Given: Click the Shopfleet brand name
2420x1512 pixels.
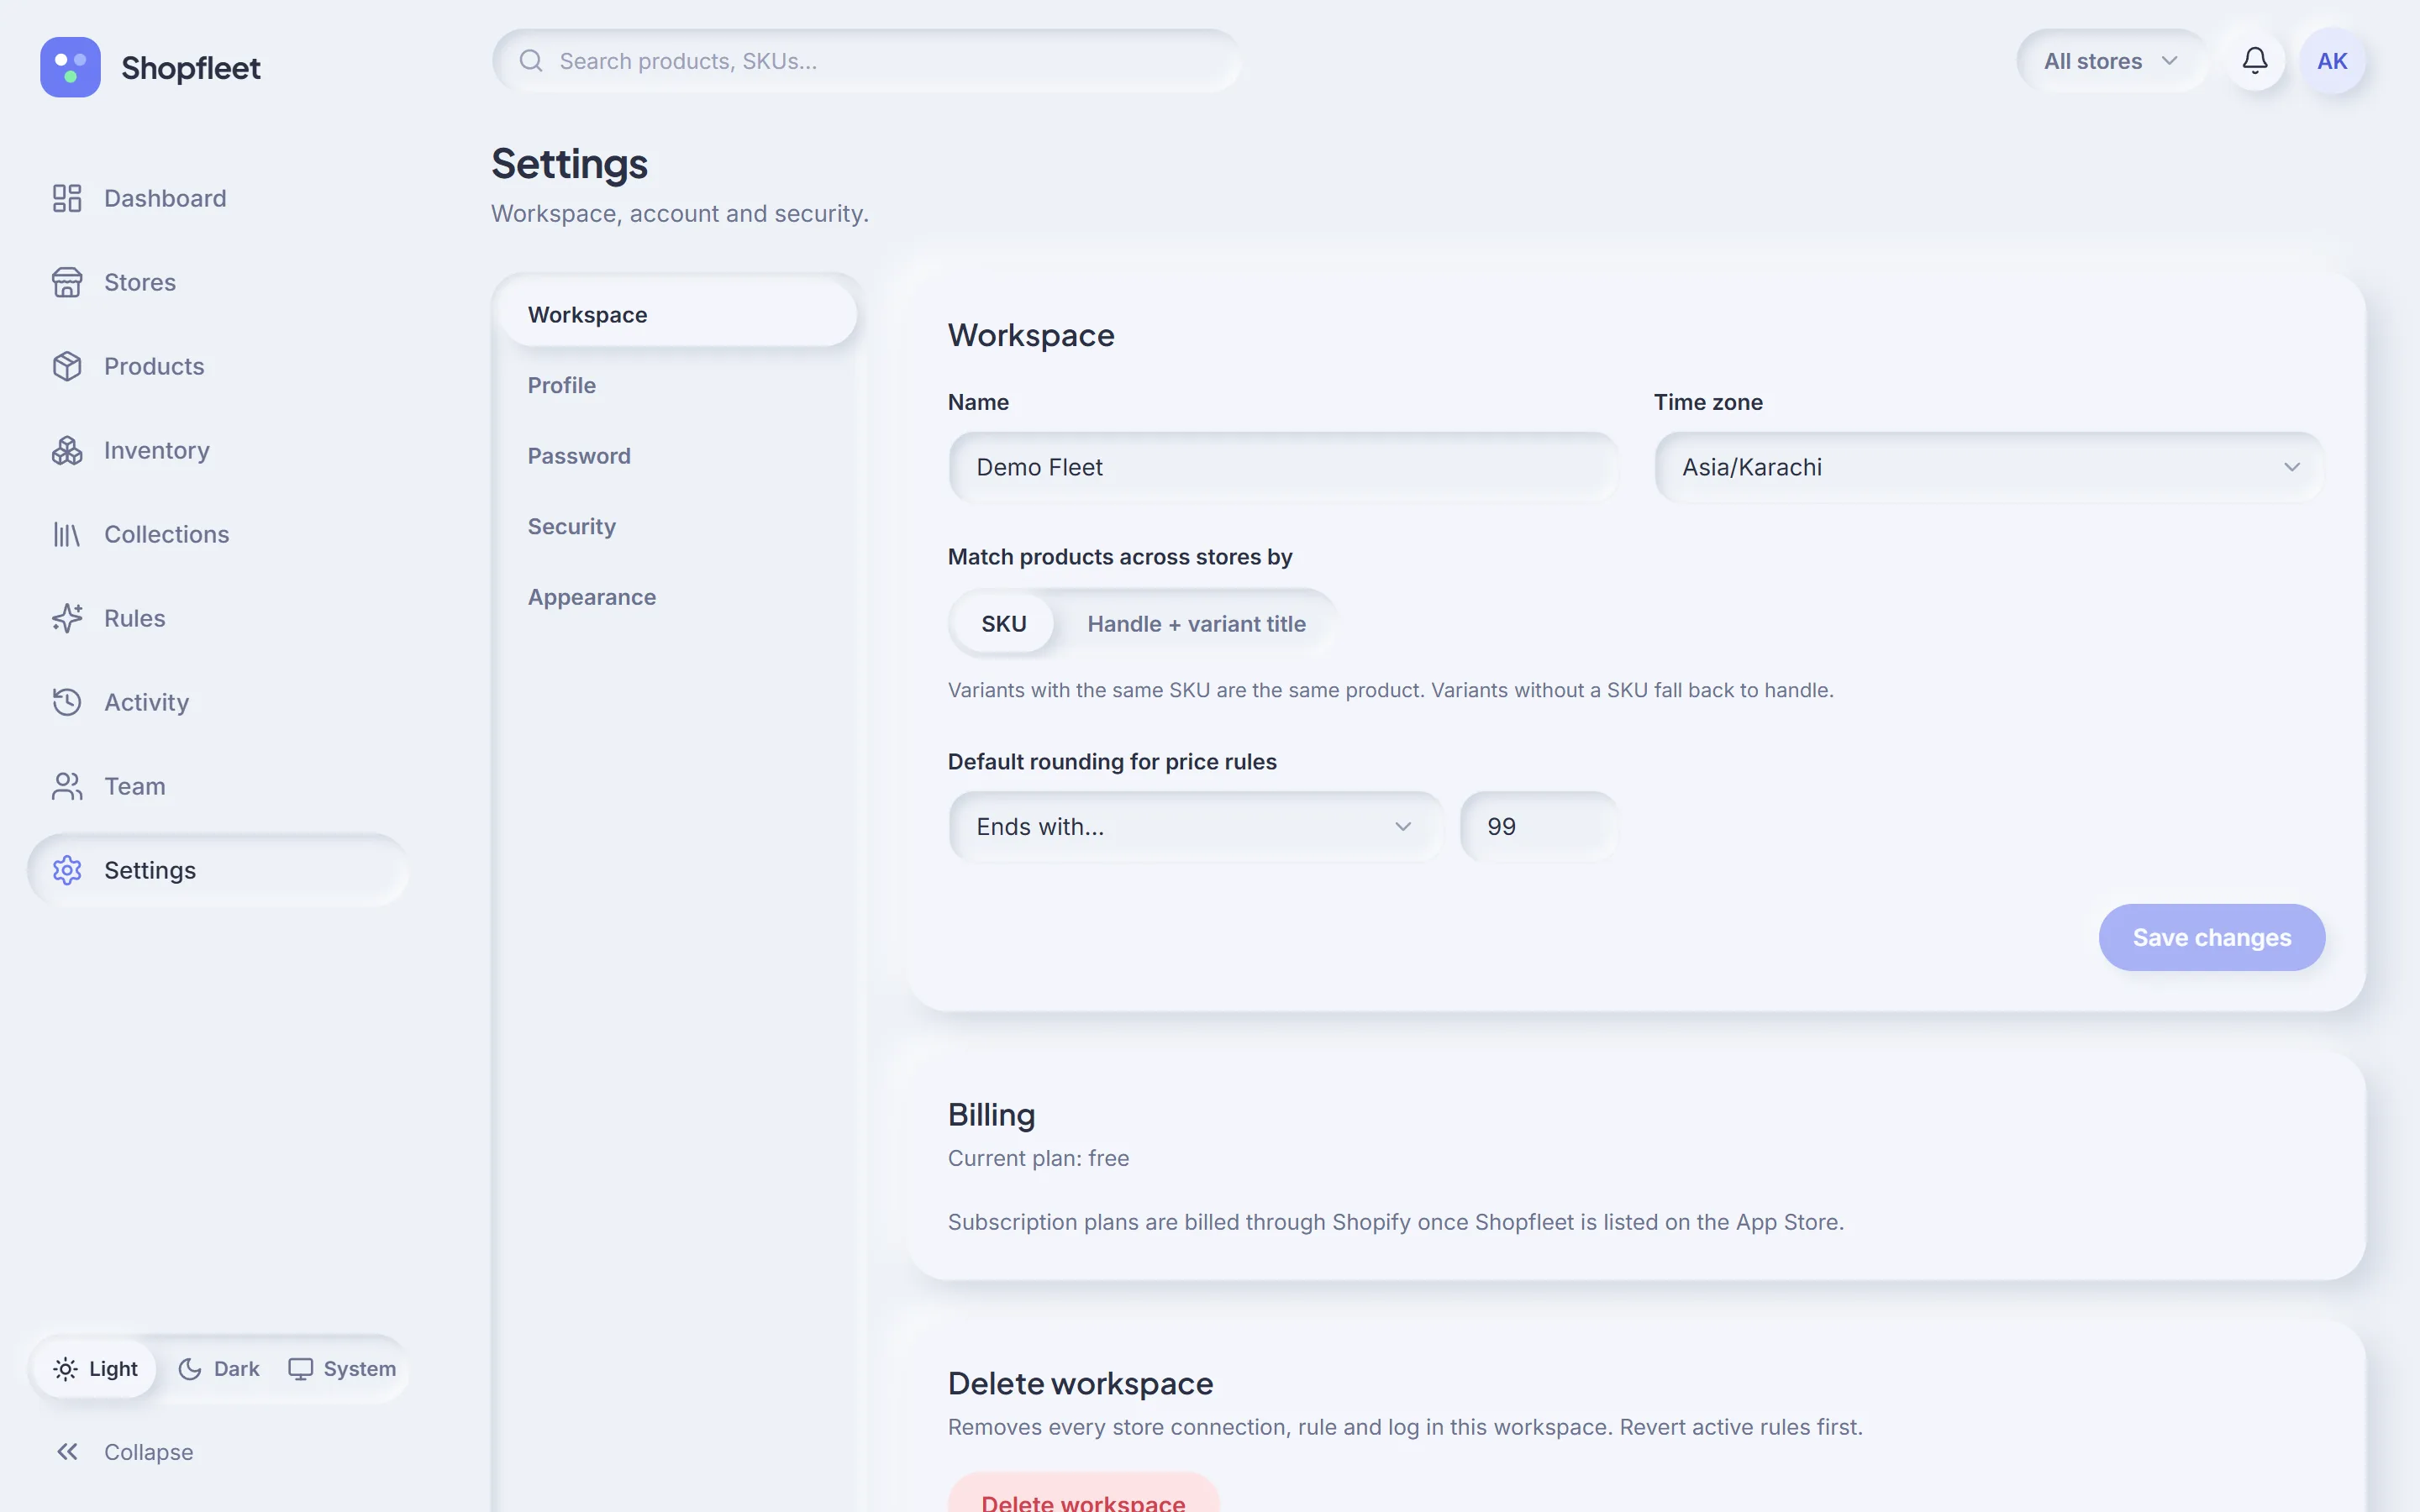Looking at the screenshot, I should click(191, 68).
